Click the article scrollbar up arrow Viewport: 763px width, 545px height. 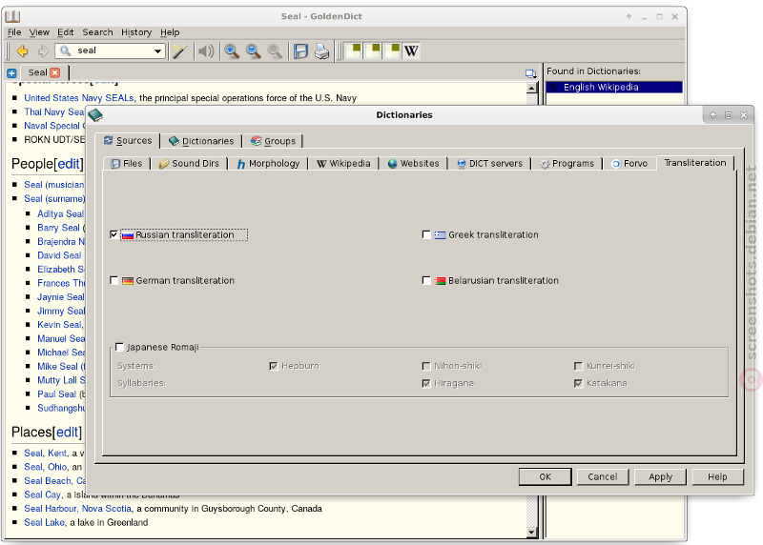tap(532, 88)
